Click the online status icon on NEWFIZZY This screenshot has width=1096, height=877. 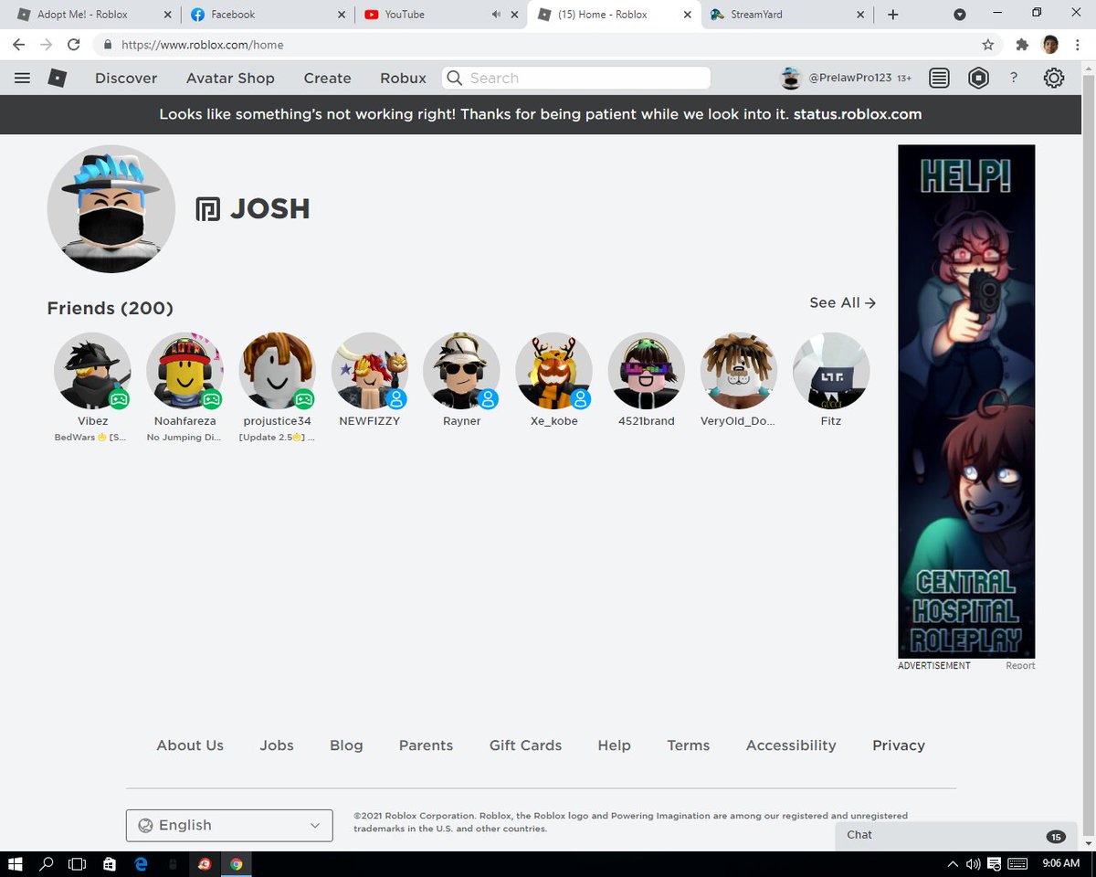(395, 398)
